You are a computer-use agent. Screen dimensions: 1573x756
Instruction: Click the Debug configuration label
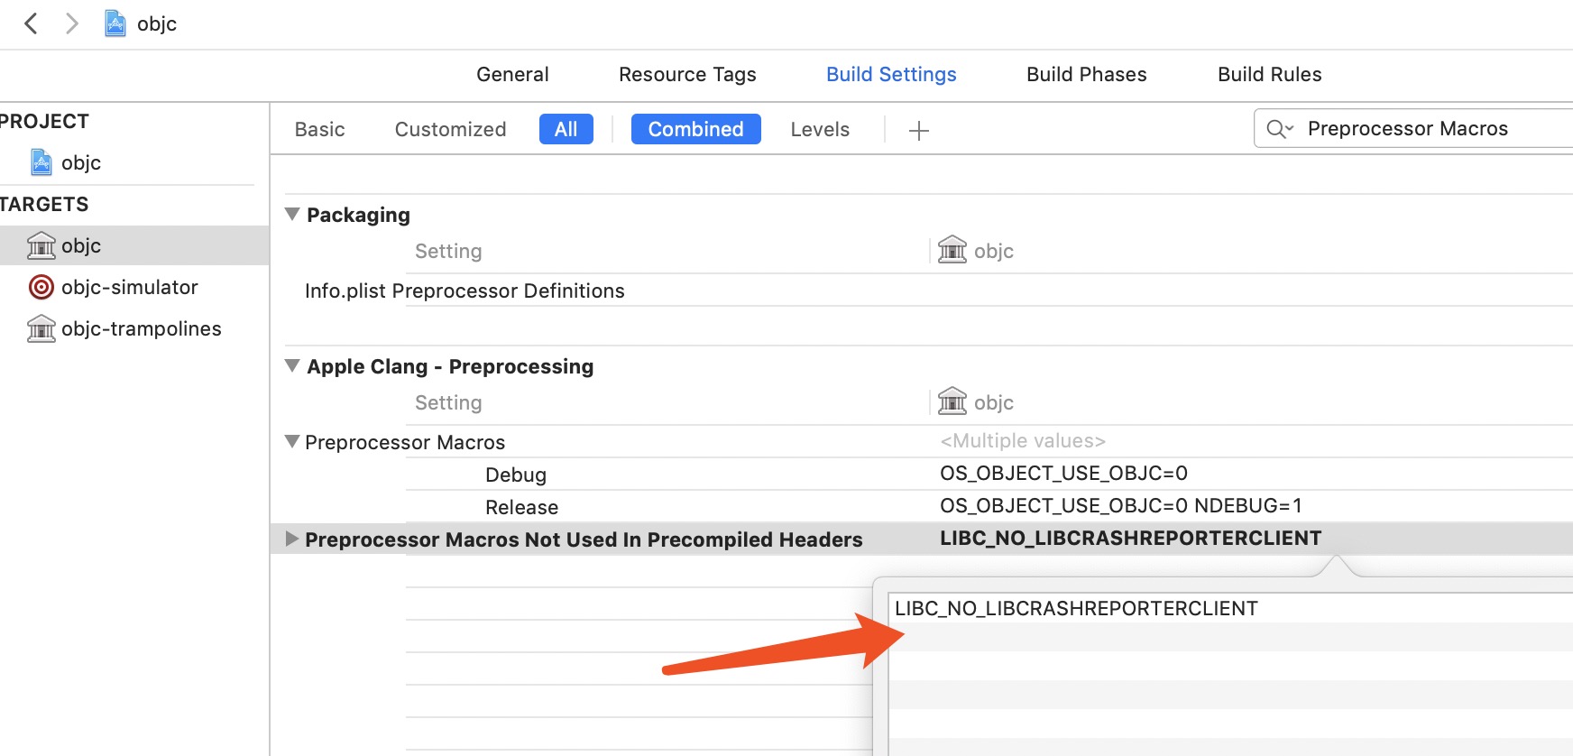[x=516, y=475]
